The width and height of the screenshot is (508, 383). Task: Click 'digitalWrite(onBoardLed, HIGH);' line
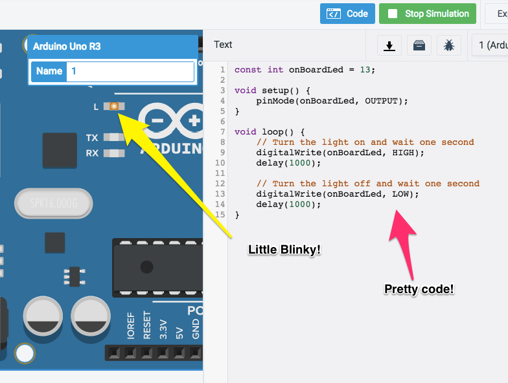[340, 153]
